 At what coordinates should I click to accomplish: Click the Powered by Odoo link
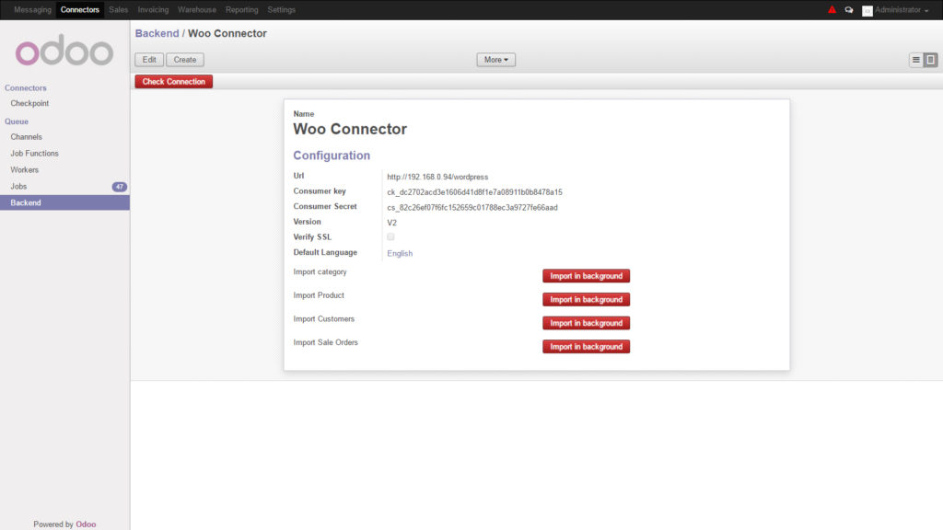(85, 524)
